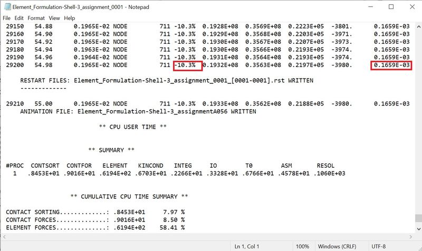Open the Edit menu
Image resolution: width=422 pixels, height=251 pixels.
coord(20,18)
